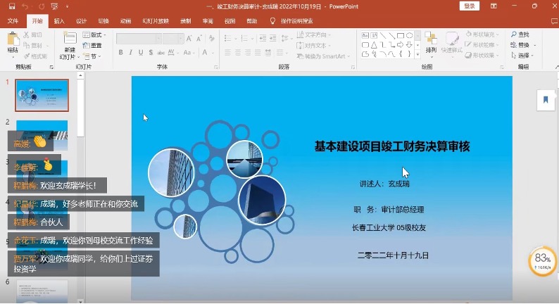Toggle Underline formatting button
Viewport: 559px width, 304px height.
tap(140, 53)
